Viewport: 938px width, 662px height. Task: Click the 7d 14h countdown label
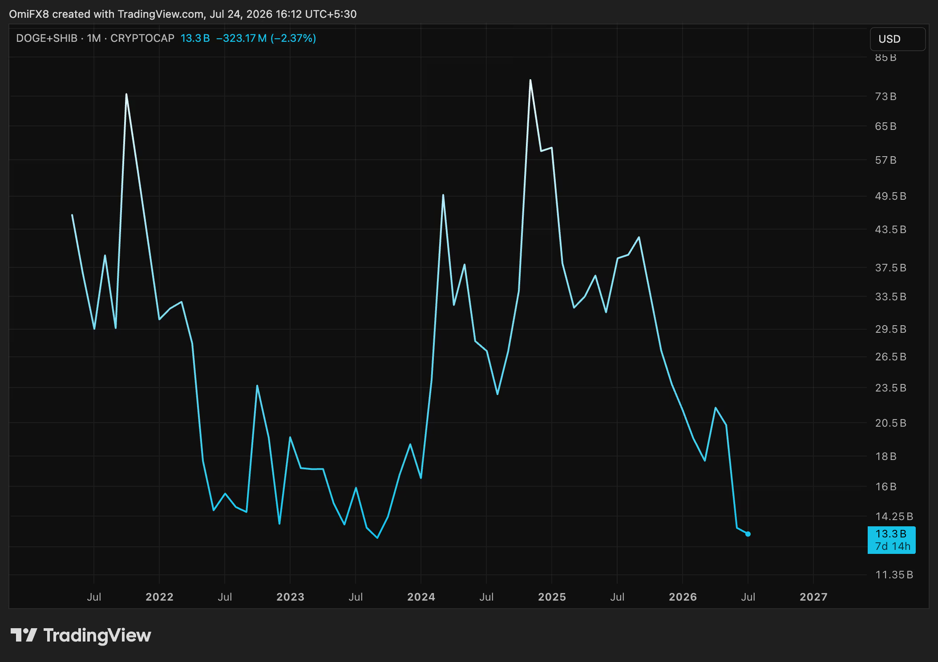893,546
